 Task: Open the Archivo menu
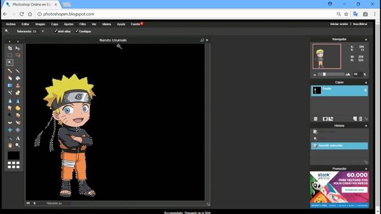[11, 24]
